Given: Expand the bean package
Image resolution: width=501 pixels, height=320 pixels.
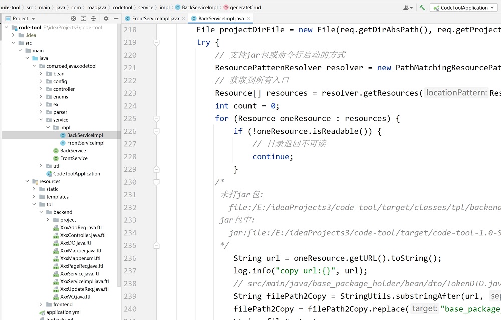Looking at the screenshot, I should (41, 74).
